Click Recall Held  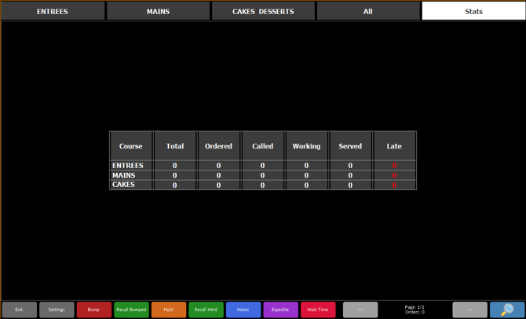click(x=206, y=310)
